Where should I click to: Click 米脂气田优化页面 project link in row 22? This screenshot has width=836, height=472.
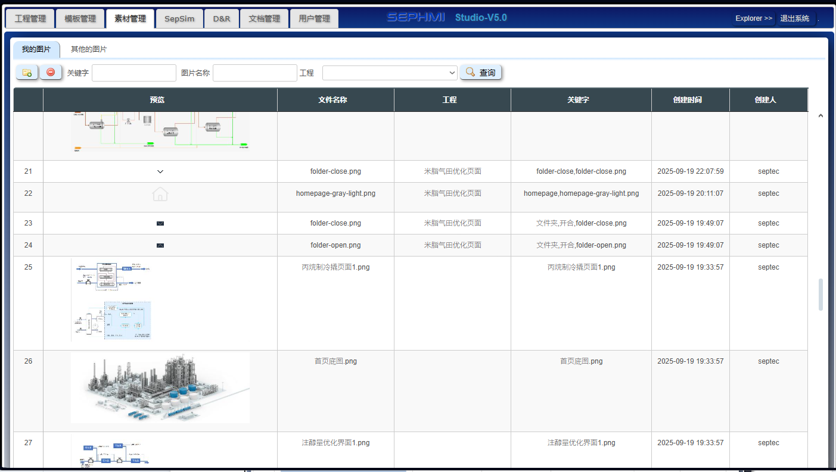(x=452, y=193)
